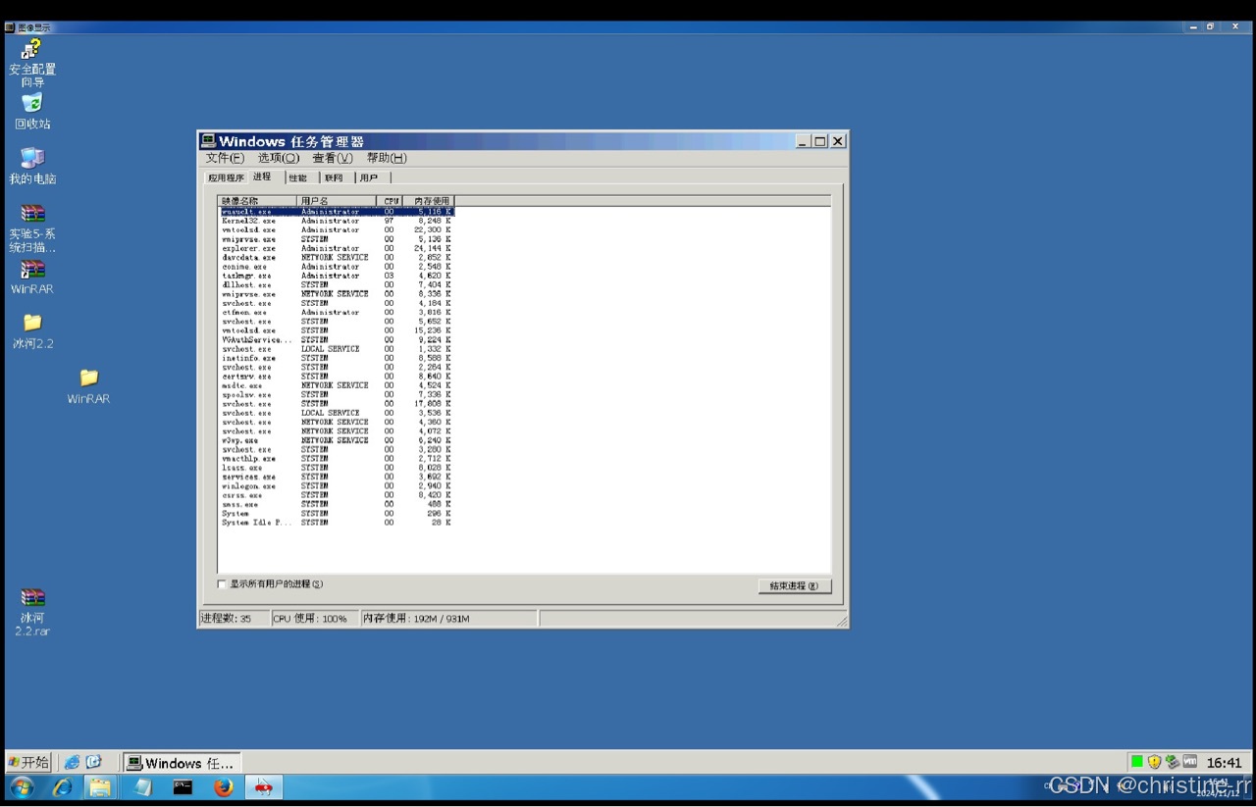The height and width of the screenshot is (807, 1256).
Task: Open file explorer on the host taskbar
Action: [100, 787]
